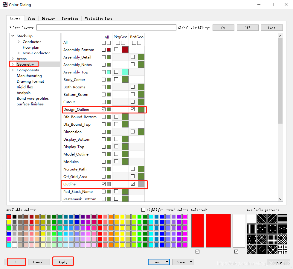Enable Model_Outline PkgGeo visibility checkbox

116,154
